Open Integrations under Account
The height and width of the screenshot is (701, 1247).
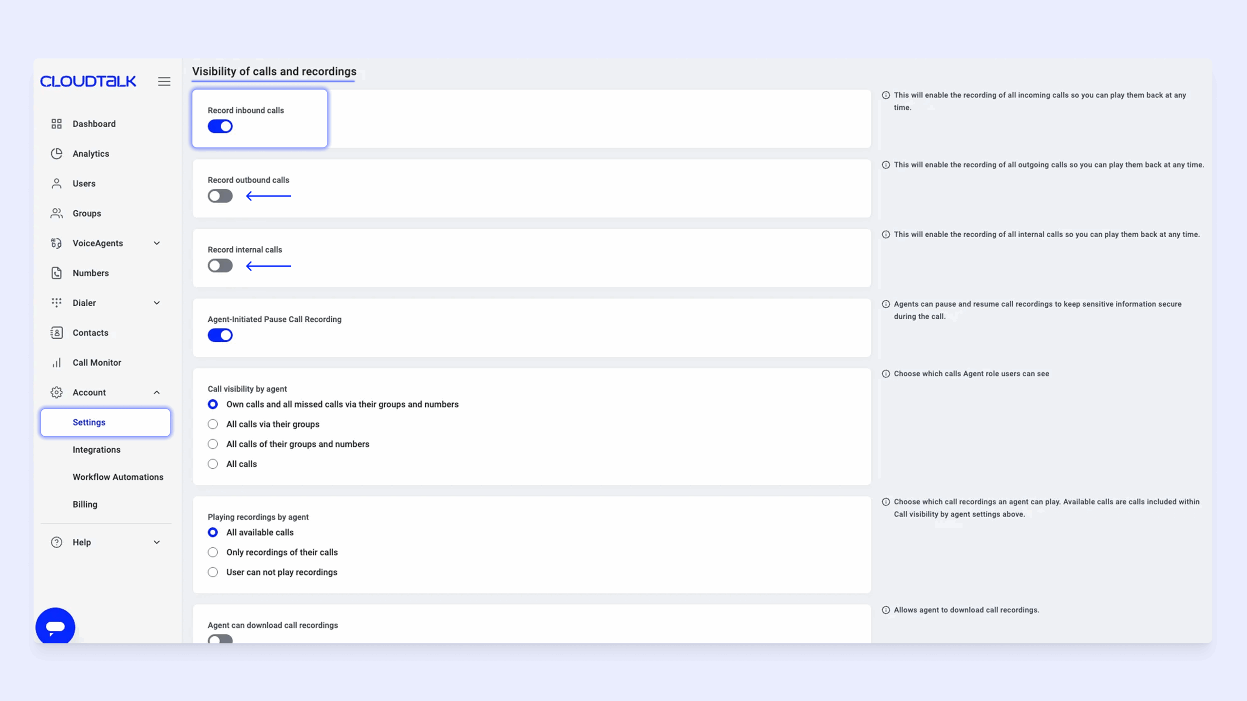pyautogui.click(x=96, y=450)
